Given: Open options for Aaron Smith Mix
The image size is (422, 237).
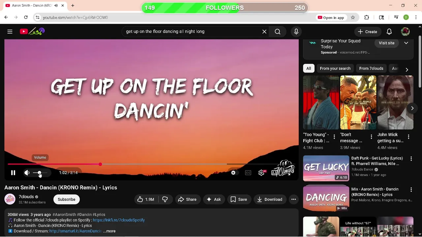Looking at the screenshot, I should click(411, 190).
